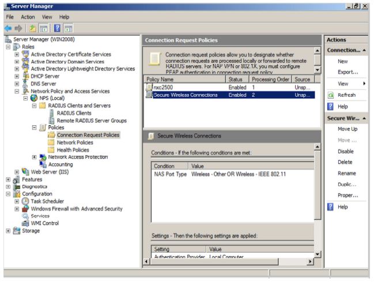
Task: Click Disable for Secure Wireless Connections
Action: pyautogui.click(x=347, y=151)
